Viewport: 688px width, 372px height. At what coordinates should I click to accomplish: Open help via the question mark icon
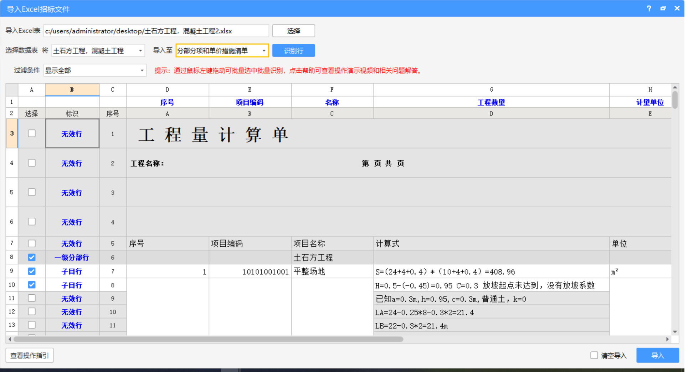tap(649, 9)
